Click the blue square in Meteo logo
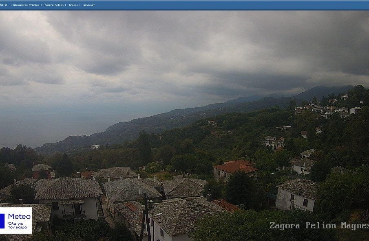Screen dimensions: 369x241 2,221
